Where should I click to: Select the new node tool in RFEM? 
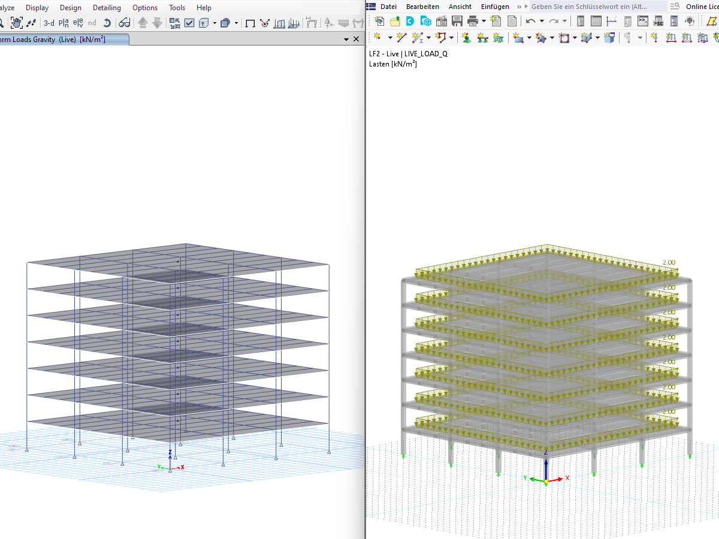[377, 37]
